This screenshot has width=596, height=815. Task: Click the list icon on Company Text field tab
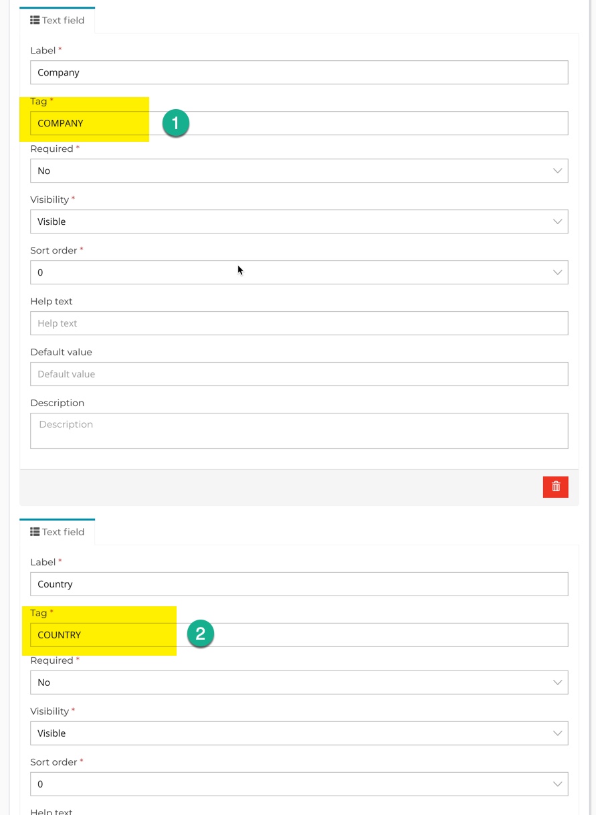(x=35, y=20)
